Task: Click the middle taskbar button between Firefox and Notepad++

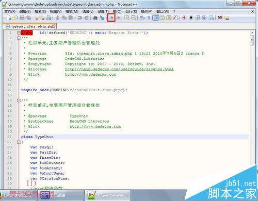Action: [61, 195]
